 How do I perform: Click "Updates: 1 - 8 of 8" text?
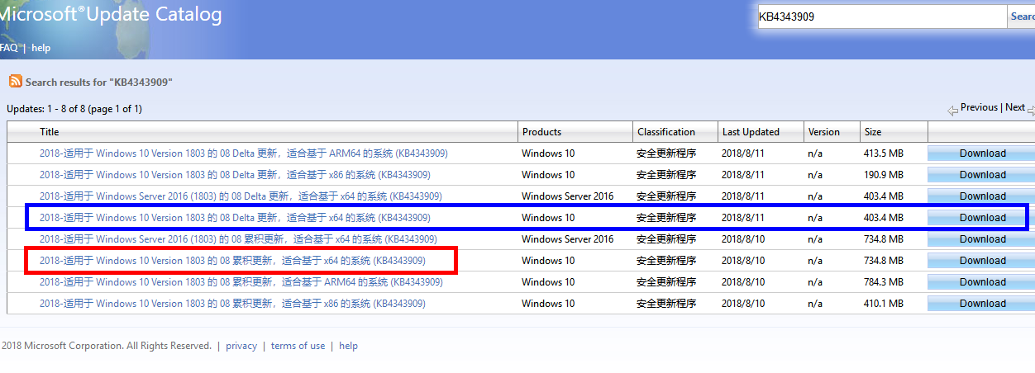pyautogui.click(x=46, y=109)
